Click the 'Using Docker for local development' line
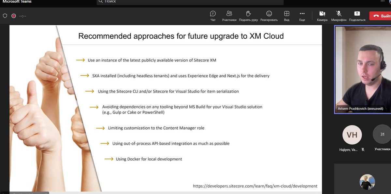Screen dimensions: 391x194 [x=149, y=159]
